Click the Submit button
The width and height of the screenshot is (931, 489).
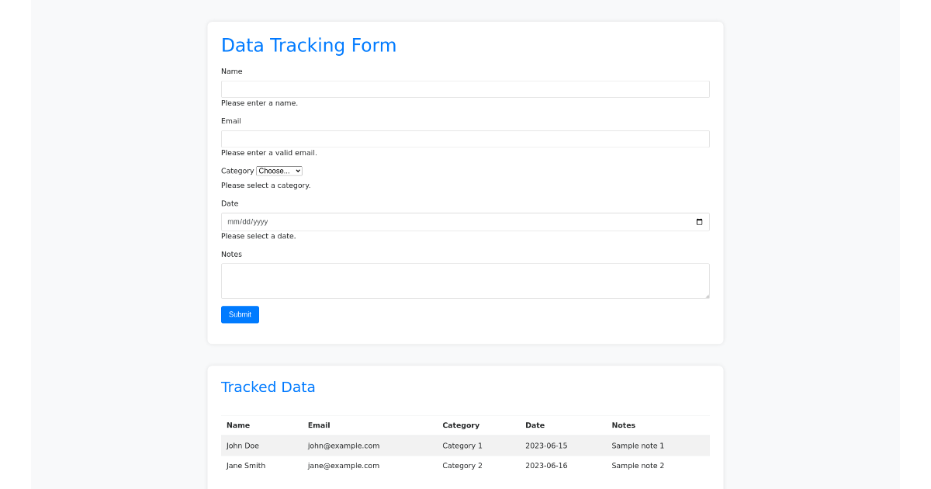click(x=240, y=314)
